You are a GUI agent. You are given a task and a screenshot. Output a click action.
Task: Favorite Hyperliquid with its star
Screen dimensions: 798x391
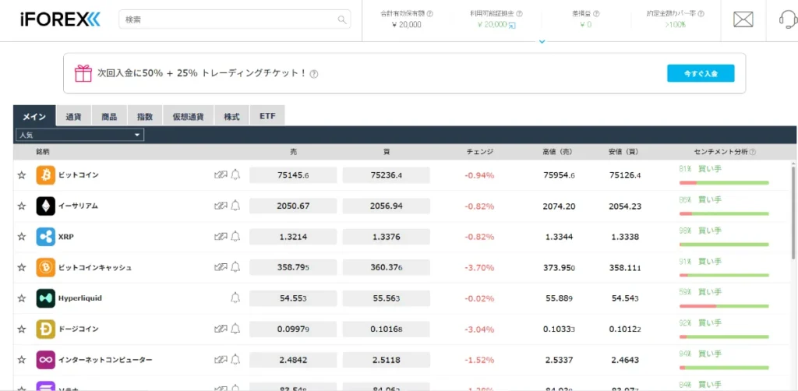click(x=21, y=298)
